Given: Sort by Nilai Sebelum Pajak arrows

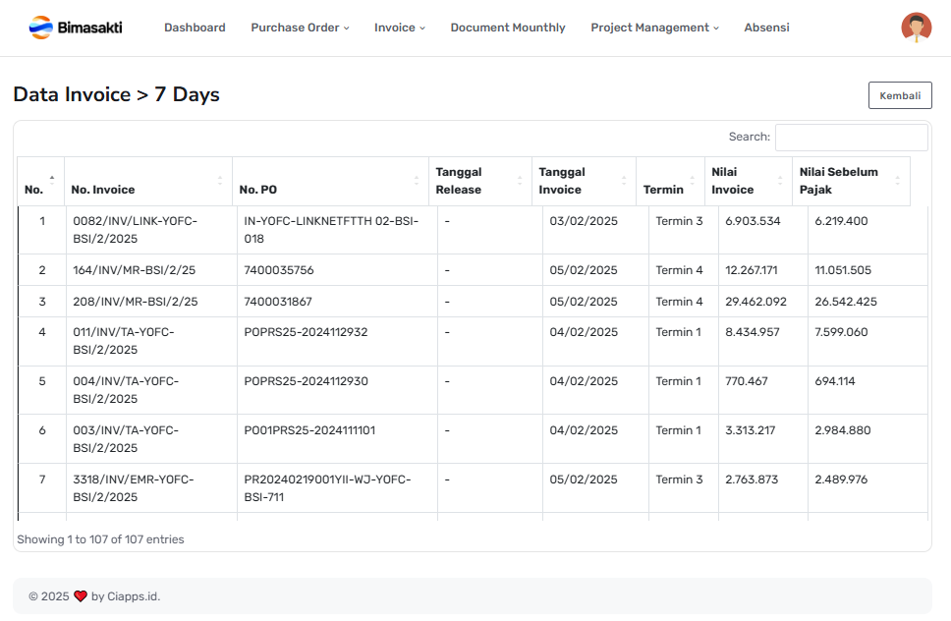Looking at the screenshot, I should [898, 182].
